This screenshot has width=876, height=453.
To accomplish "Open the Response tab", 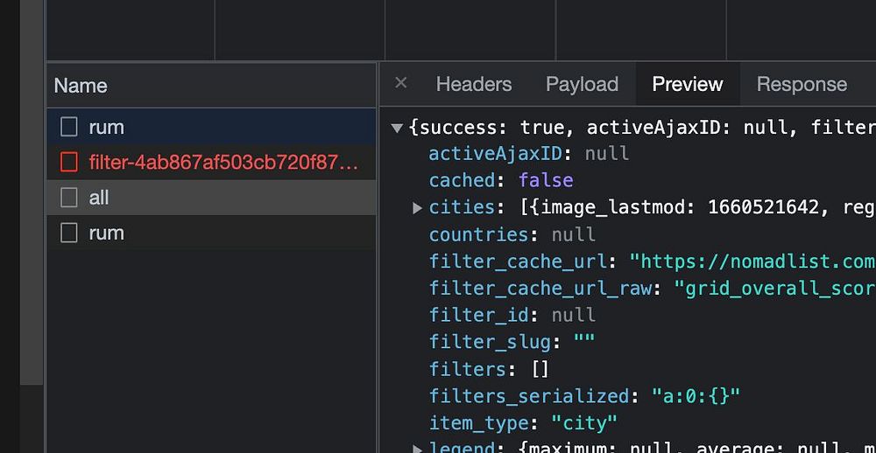I will click(x=802, y=84).
